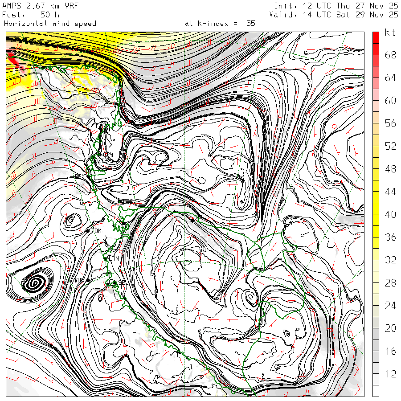The height and width of the screenshot is (401, 401).
Task: Click the center of the tight spiral streamline vortex
Action: pyautogui.click(x=34, y=283)
